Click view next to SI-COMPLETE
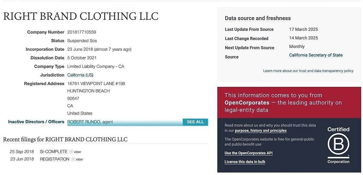The image size is (363, 175). [x=77, y=152]
